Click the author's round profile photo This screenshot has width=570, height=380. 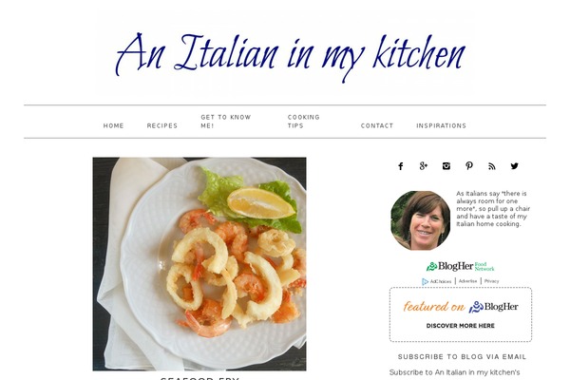tap(420, 220)
